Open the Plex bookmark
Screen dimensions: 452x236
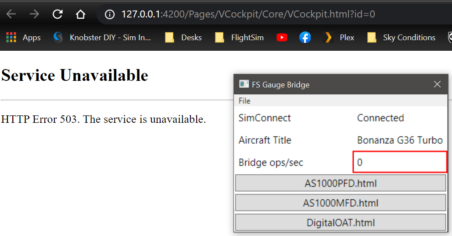tap(339, 38)
